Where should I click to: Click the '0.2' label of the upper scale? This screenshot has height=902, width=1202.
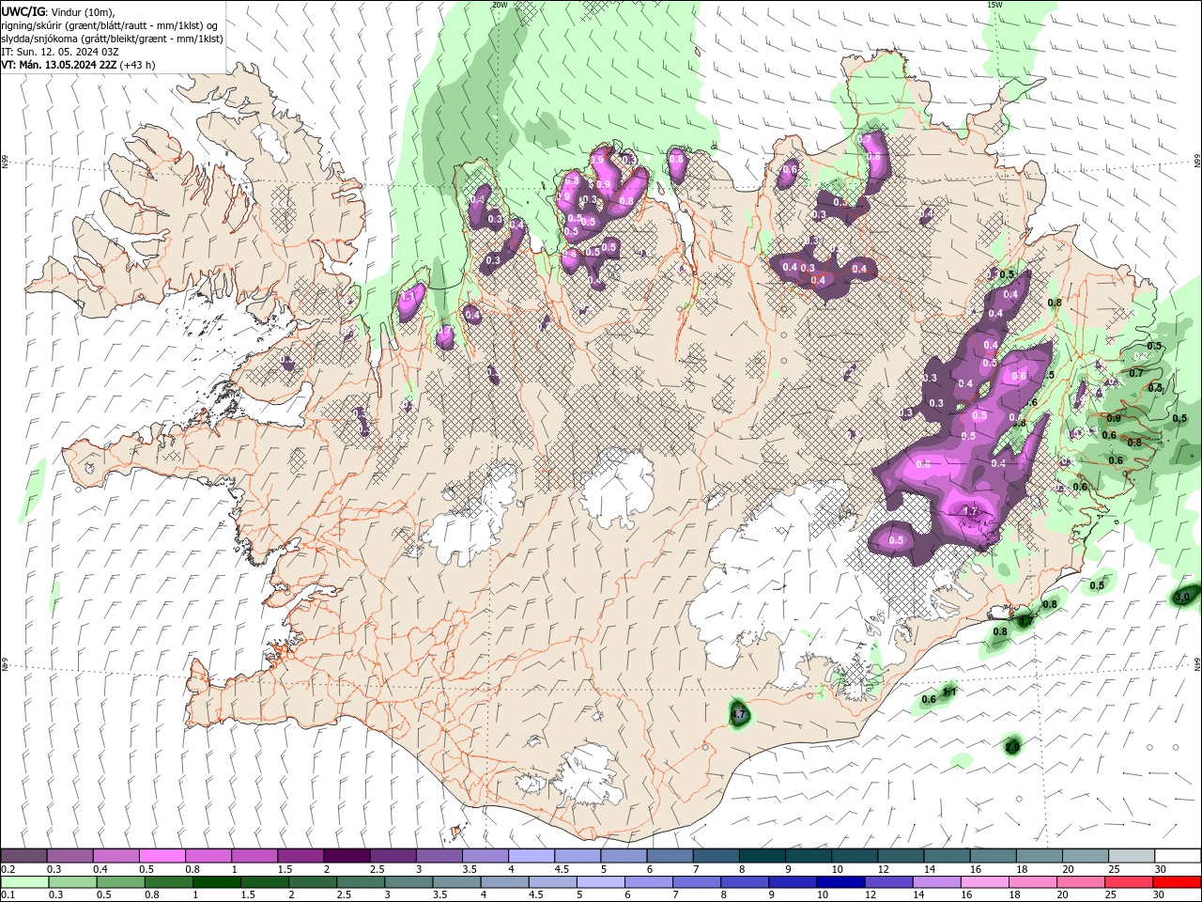tap(8, 869)
